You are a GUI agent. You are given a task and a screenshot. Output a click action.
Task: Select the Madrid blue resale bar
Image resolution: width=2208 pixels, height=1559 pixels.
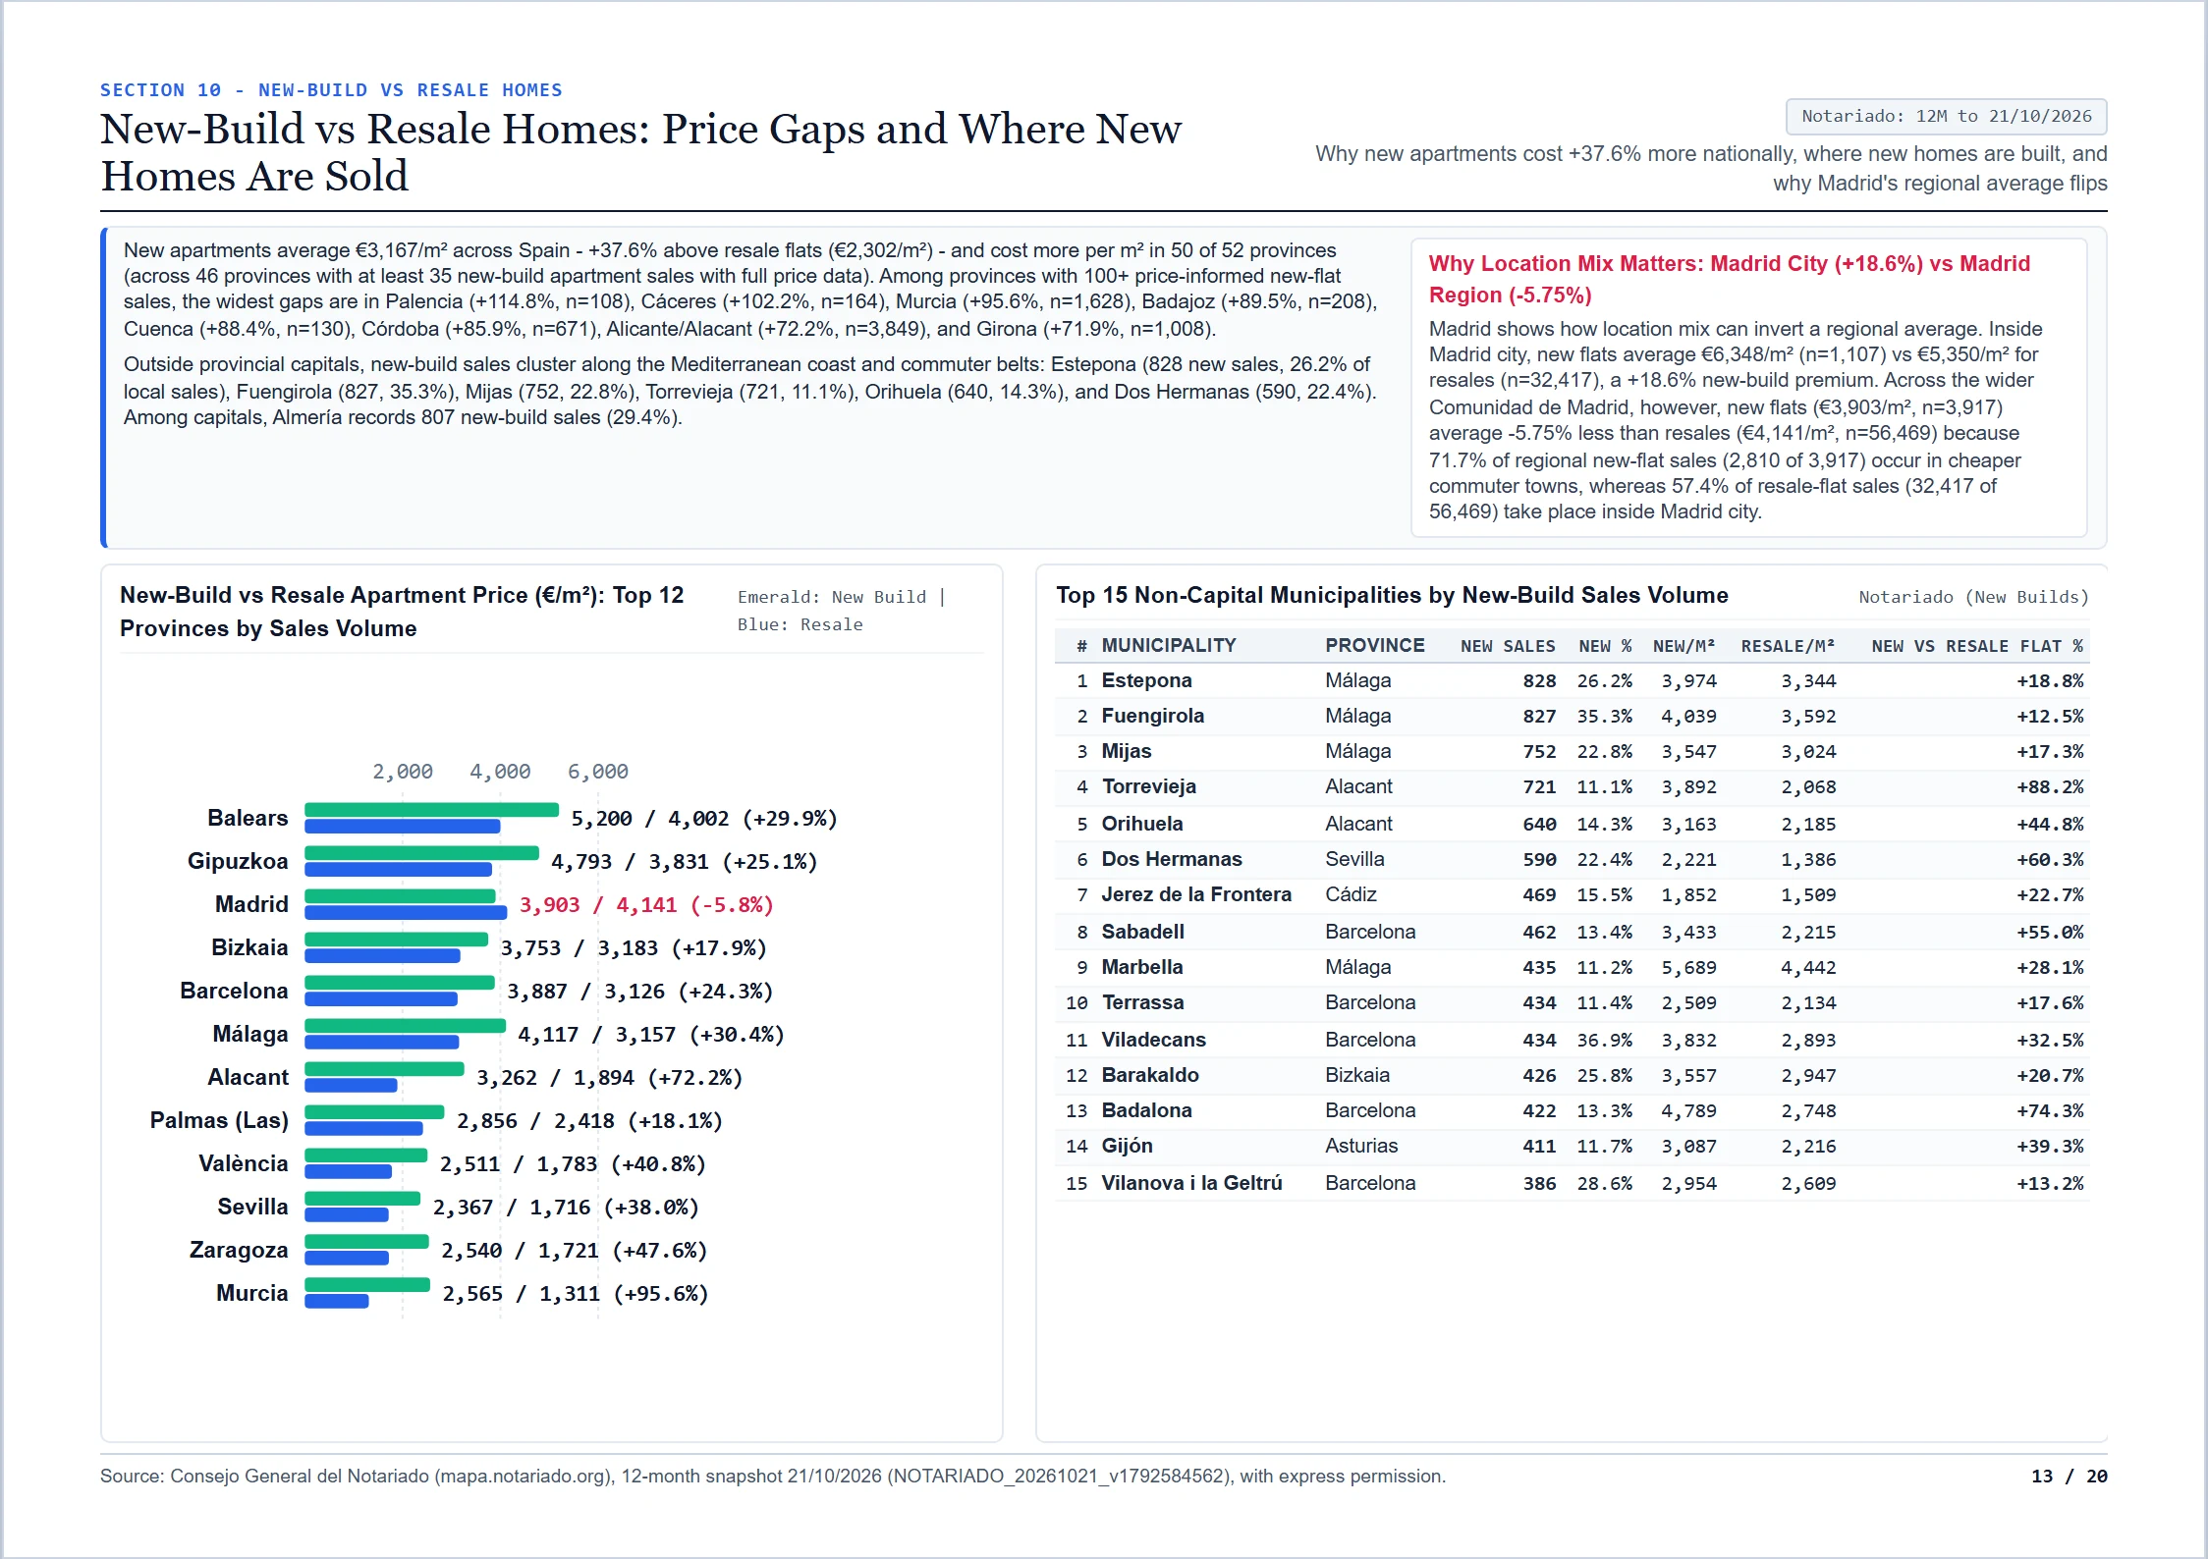point(406,912)
